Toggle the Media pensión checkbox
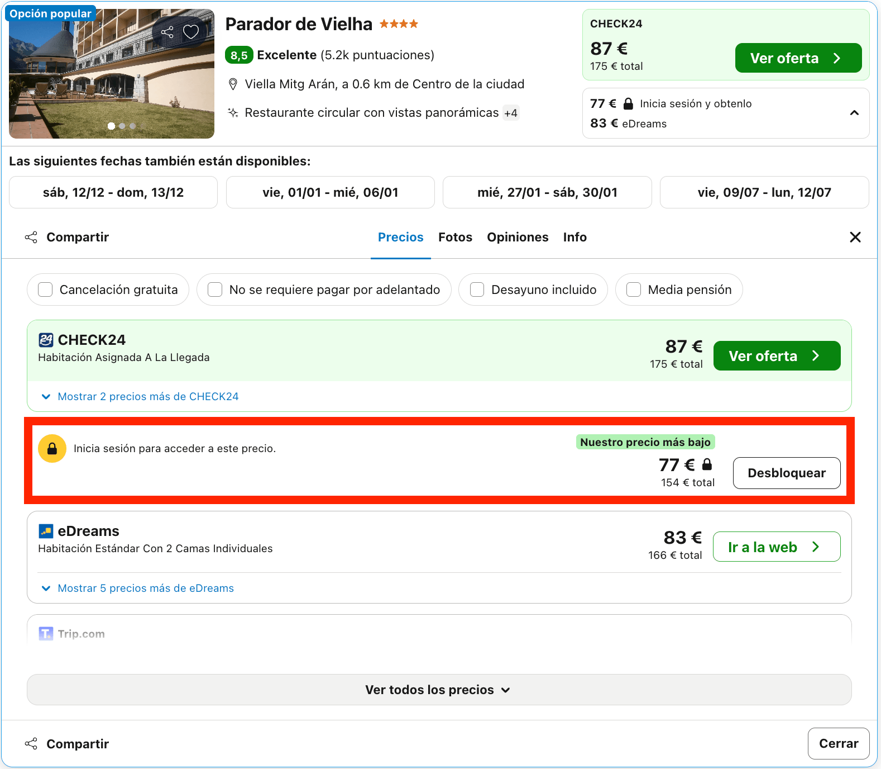The image size is (881, 769). [634, 289]
